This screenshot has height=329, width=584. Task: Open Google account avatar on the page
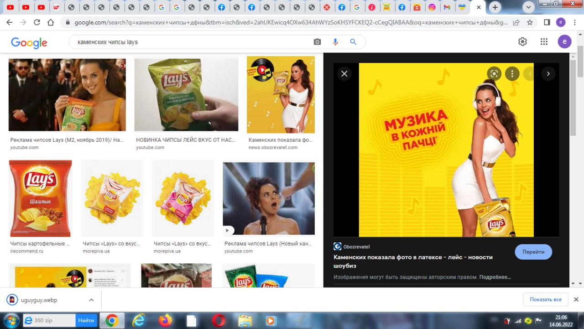[x=564, y=42]
